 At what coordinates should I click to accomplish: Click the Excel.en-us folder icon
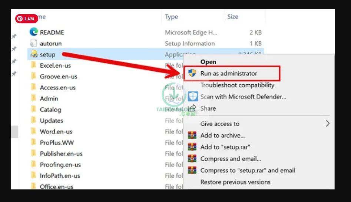point(34,65)
